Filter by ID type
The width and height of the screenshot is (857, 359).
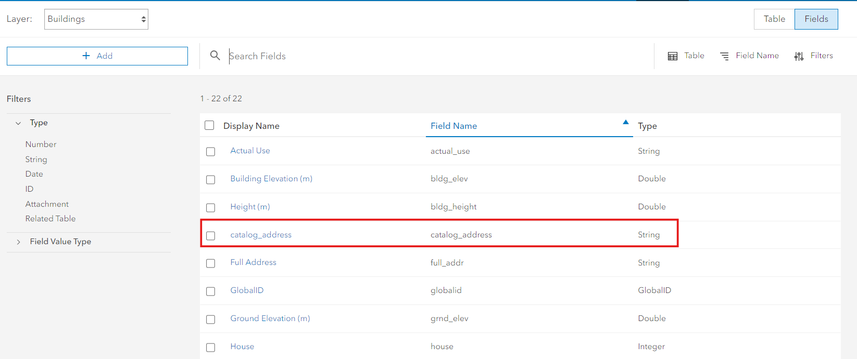coord(29,189)
